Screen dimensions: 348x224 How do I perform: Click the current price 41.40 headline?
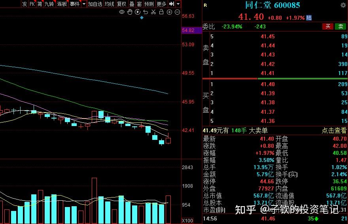pyautogui.click(x=251, y=17)
